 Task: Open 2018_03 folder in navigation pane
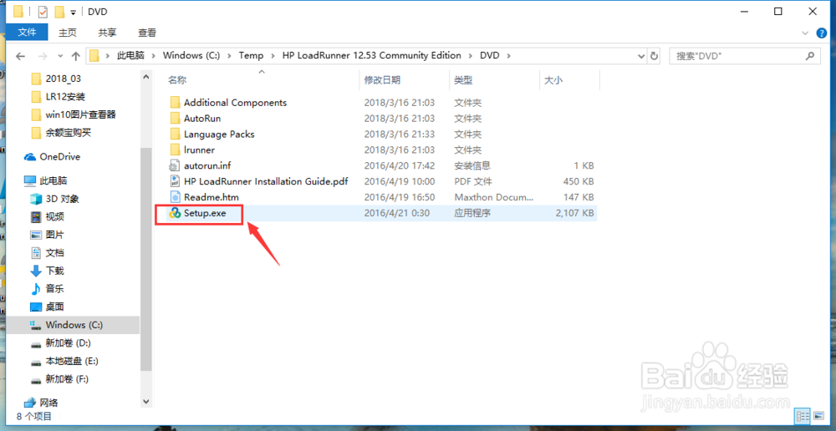point(63,79)
